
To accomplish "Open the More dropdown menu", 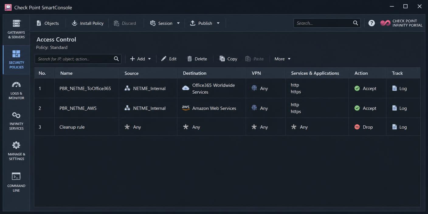I will (283, 59).
